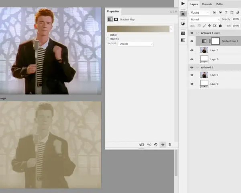This screenshot has width=241, height=193.
Task: Click the Fill 100% field
Action: [x=236, y=26]
